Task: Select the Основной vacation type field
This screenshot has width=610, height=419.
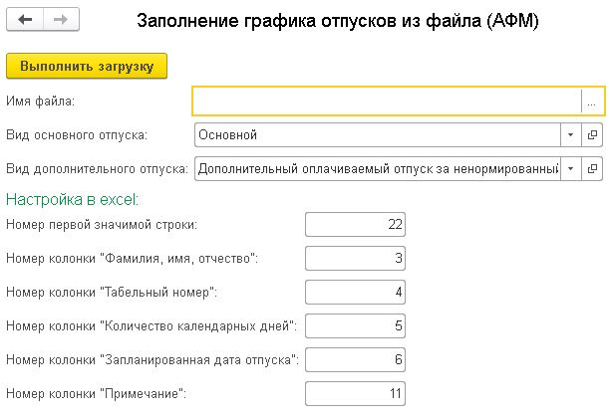Action: click(x=378, y=135)
